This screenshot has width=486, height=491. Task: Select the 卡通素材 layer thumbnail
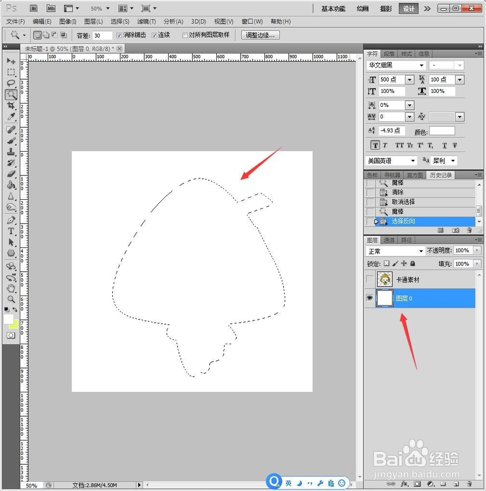tap(384, 280)
